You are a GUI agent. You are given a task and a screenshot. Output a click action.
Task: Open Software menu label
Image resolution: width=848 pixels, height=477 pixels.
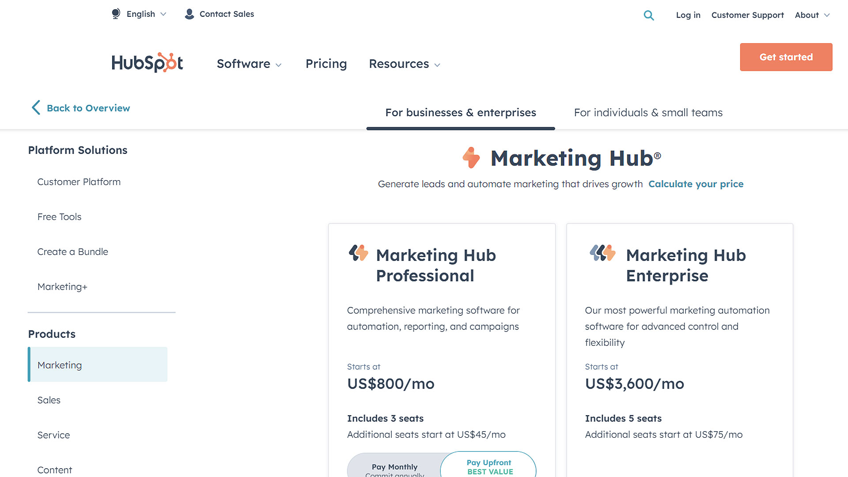tap(243, 64)
